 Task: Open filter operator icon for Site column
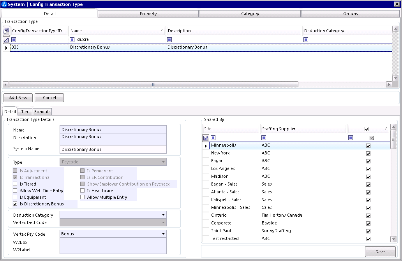pos(213,138)
